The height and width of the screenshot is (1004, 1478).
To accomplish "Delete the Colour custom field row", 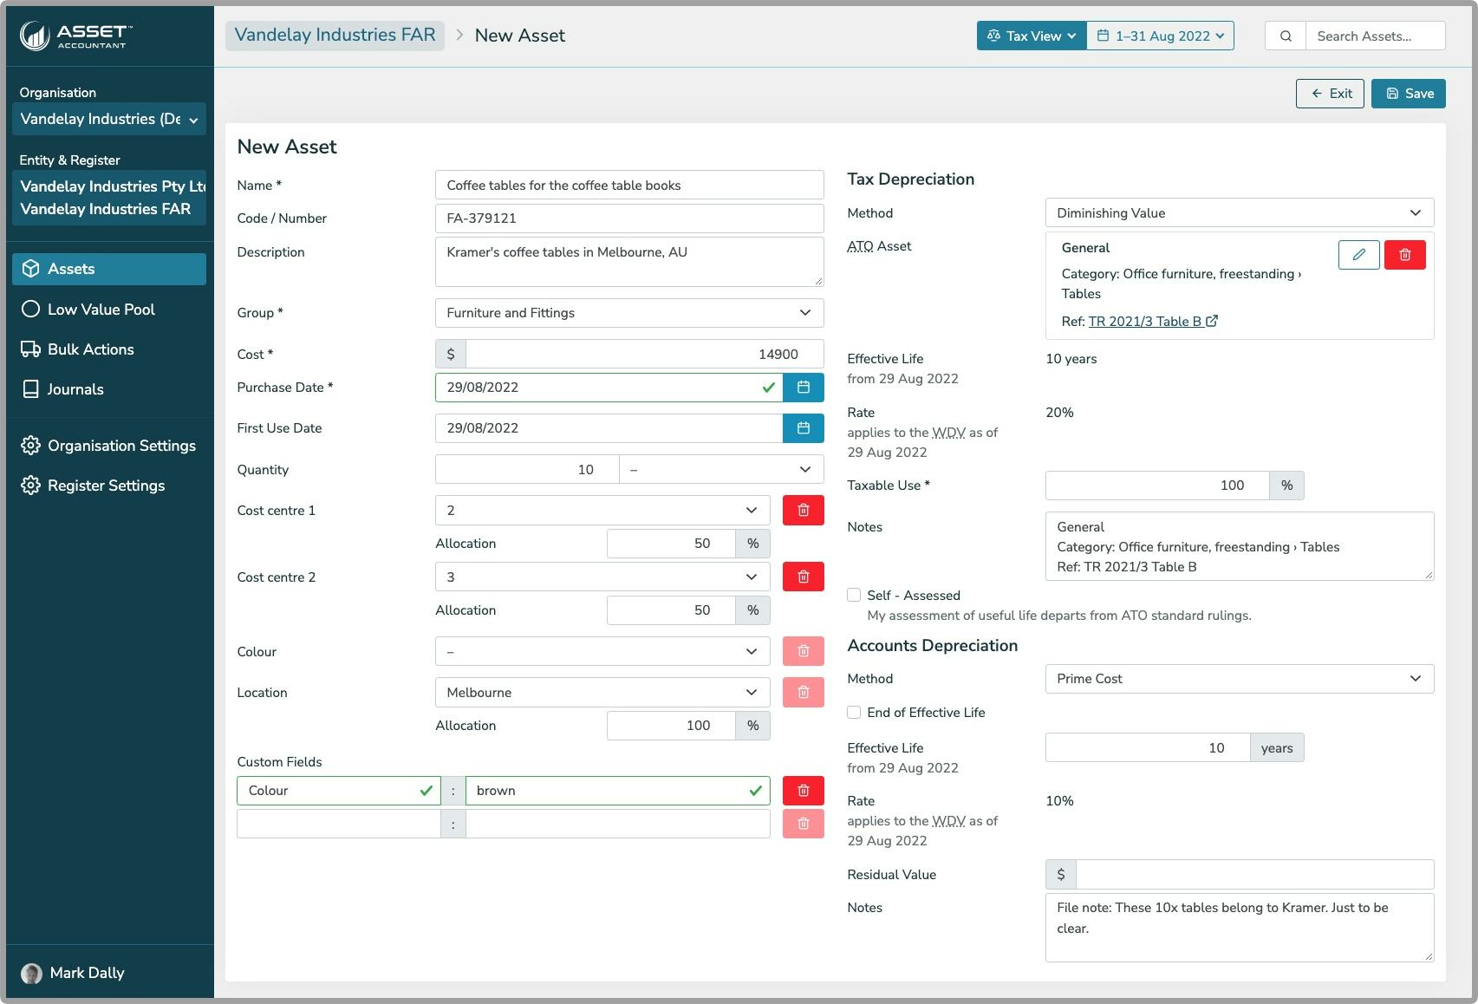I will click(x=803, y=790).
